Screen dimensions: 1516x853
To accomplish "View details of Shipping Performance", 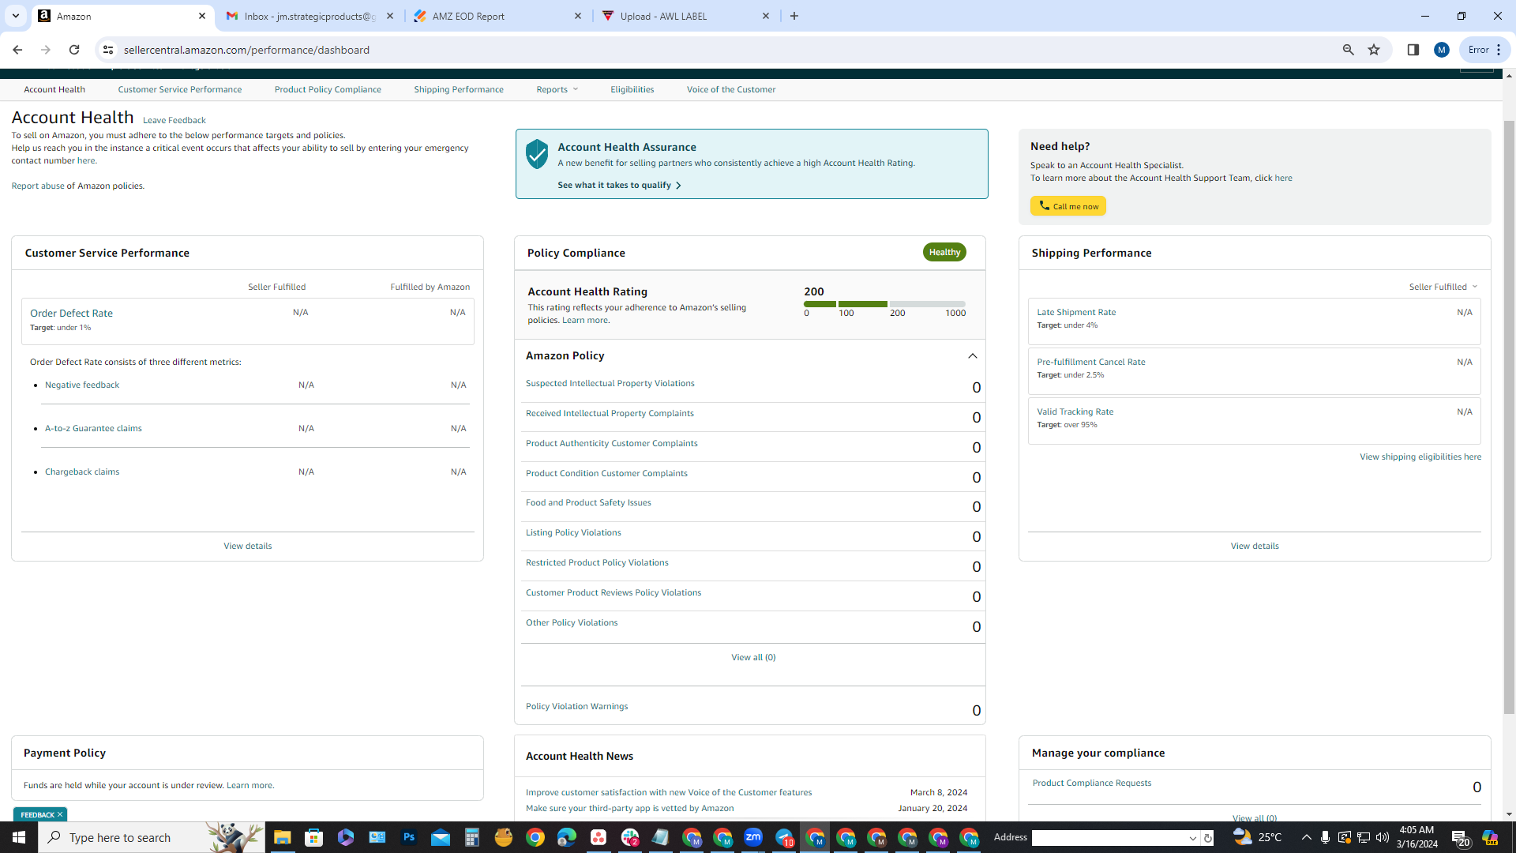I will coord(1255,546).
